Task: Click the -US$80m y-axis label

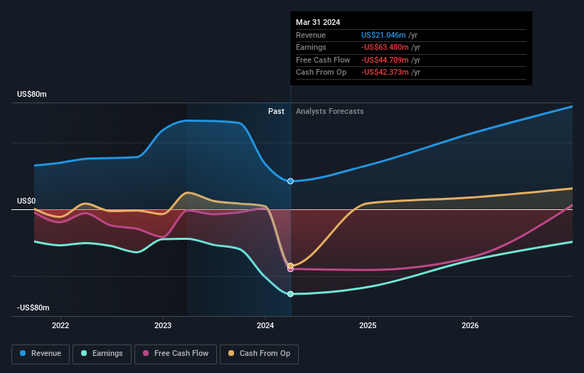Action: coord(33,308)
